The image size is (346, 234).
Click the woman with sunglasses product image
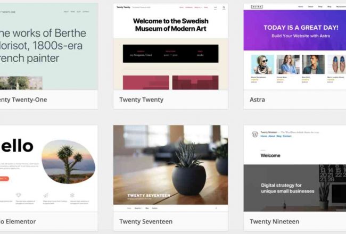pyautogui.click(x=262, y=64)
